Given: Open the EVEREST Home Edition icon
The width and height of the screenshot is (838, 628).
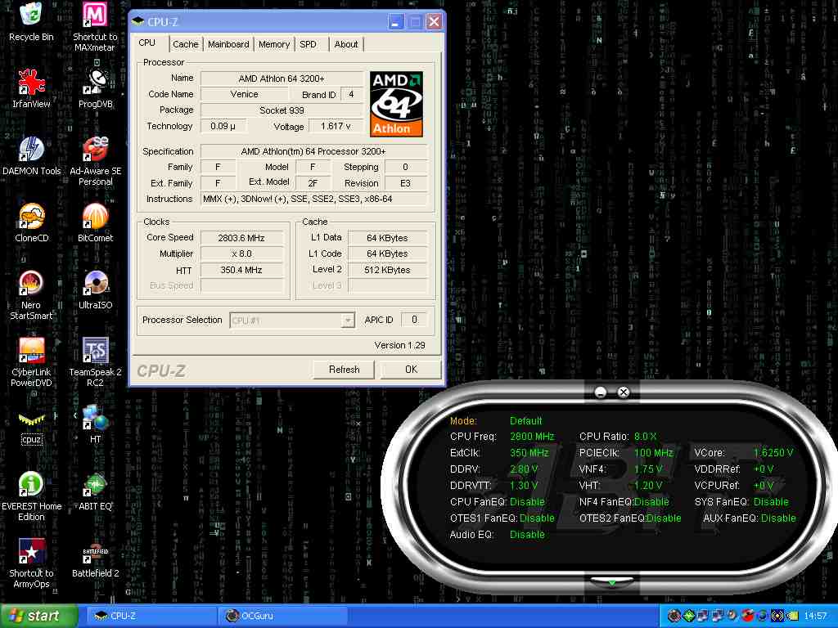Looking at the screenshot, I should (x=31, y=485).
